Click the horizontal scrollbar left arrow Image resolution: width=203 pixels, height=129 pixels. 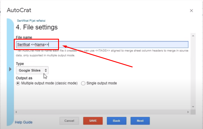[x=16, y=112]
